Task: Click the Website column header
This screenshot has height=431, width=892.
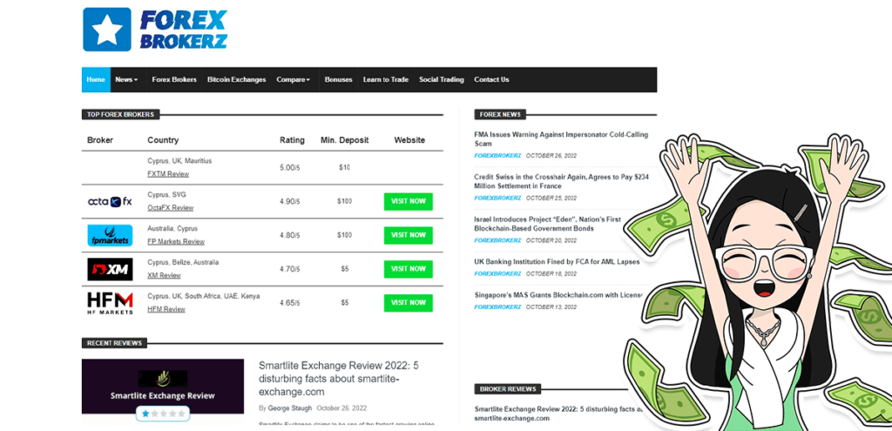Action: coord(409,140)
